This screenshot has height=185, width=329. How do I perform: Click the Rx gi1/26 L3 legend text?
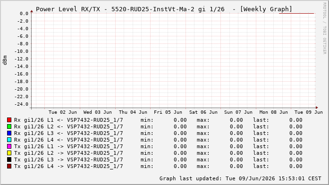[x=68, y=134]
